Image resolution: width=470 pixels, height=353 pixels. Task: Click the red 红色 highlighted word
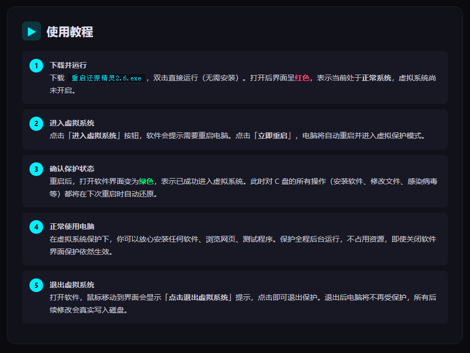tap(302, 78)
